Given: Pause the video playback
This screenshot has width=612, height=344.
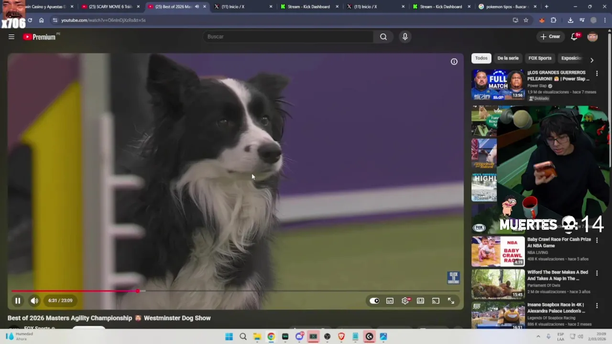Looking at the screenshot, I should click(18, 301).
